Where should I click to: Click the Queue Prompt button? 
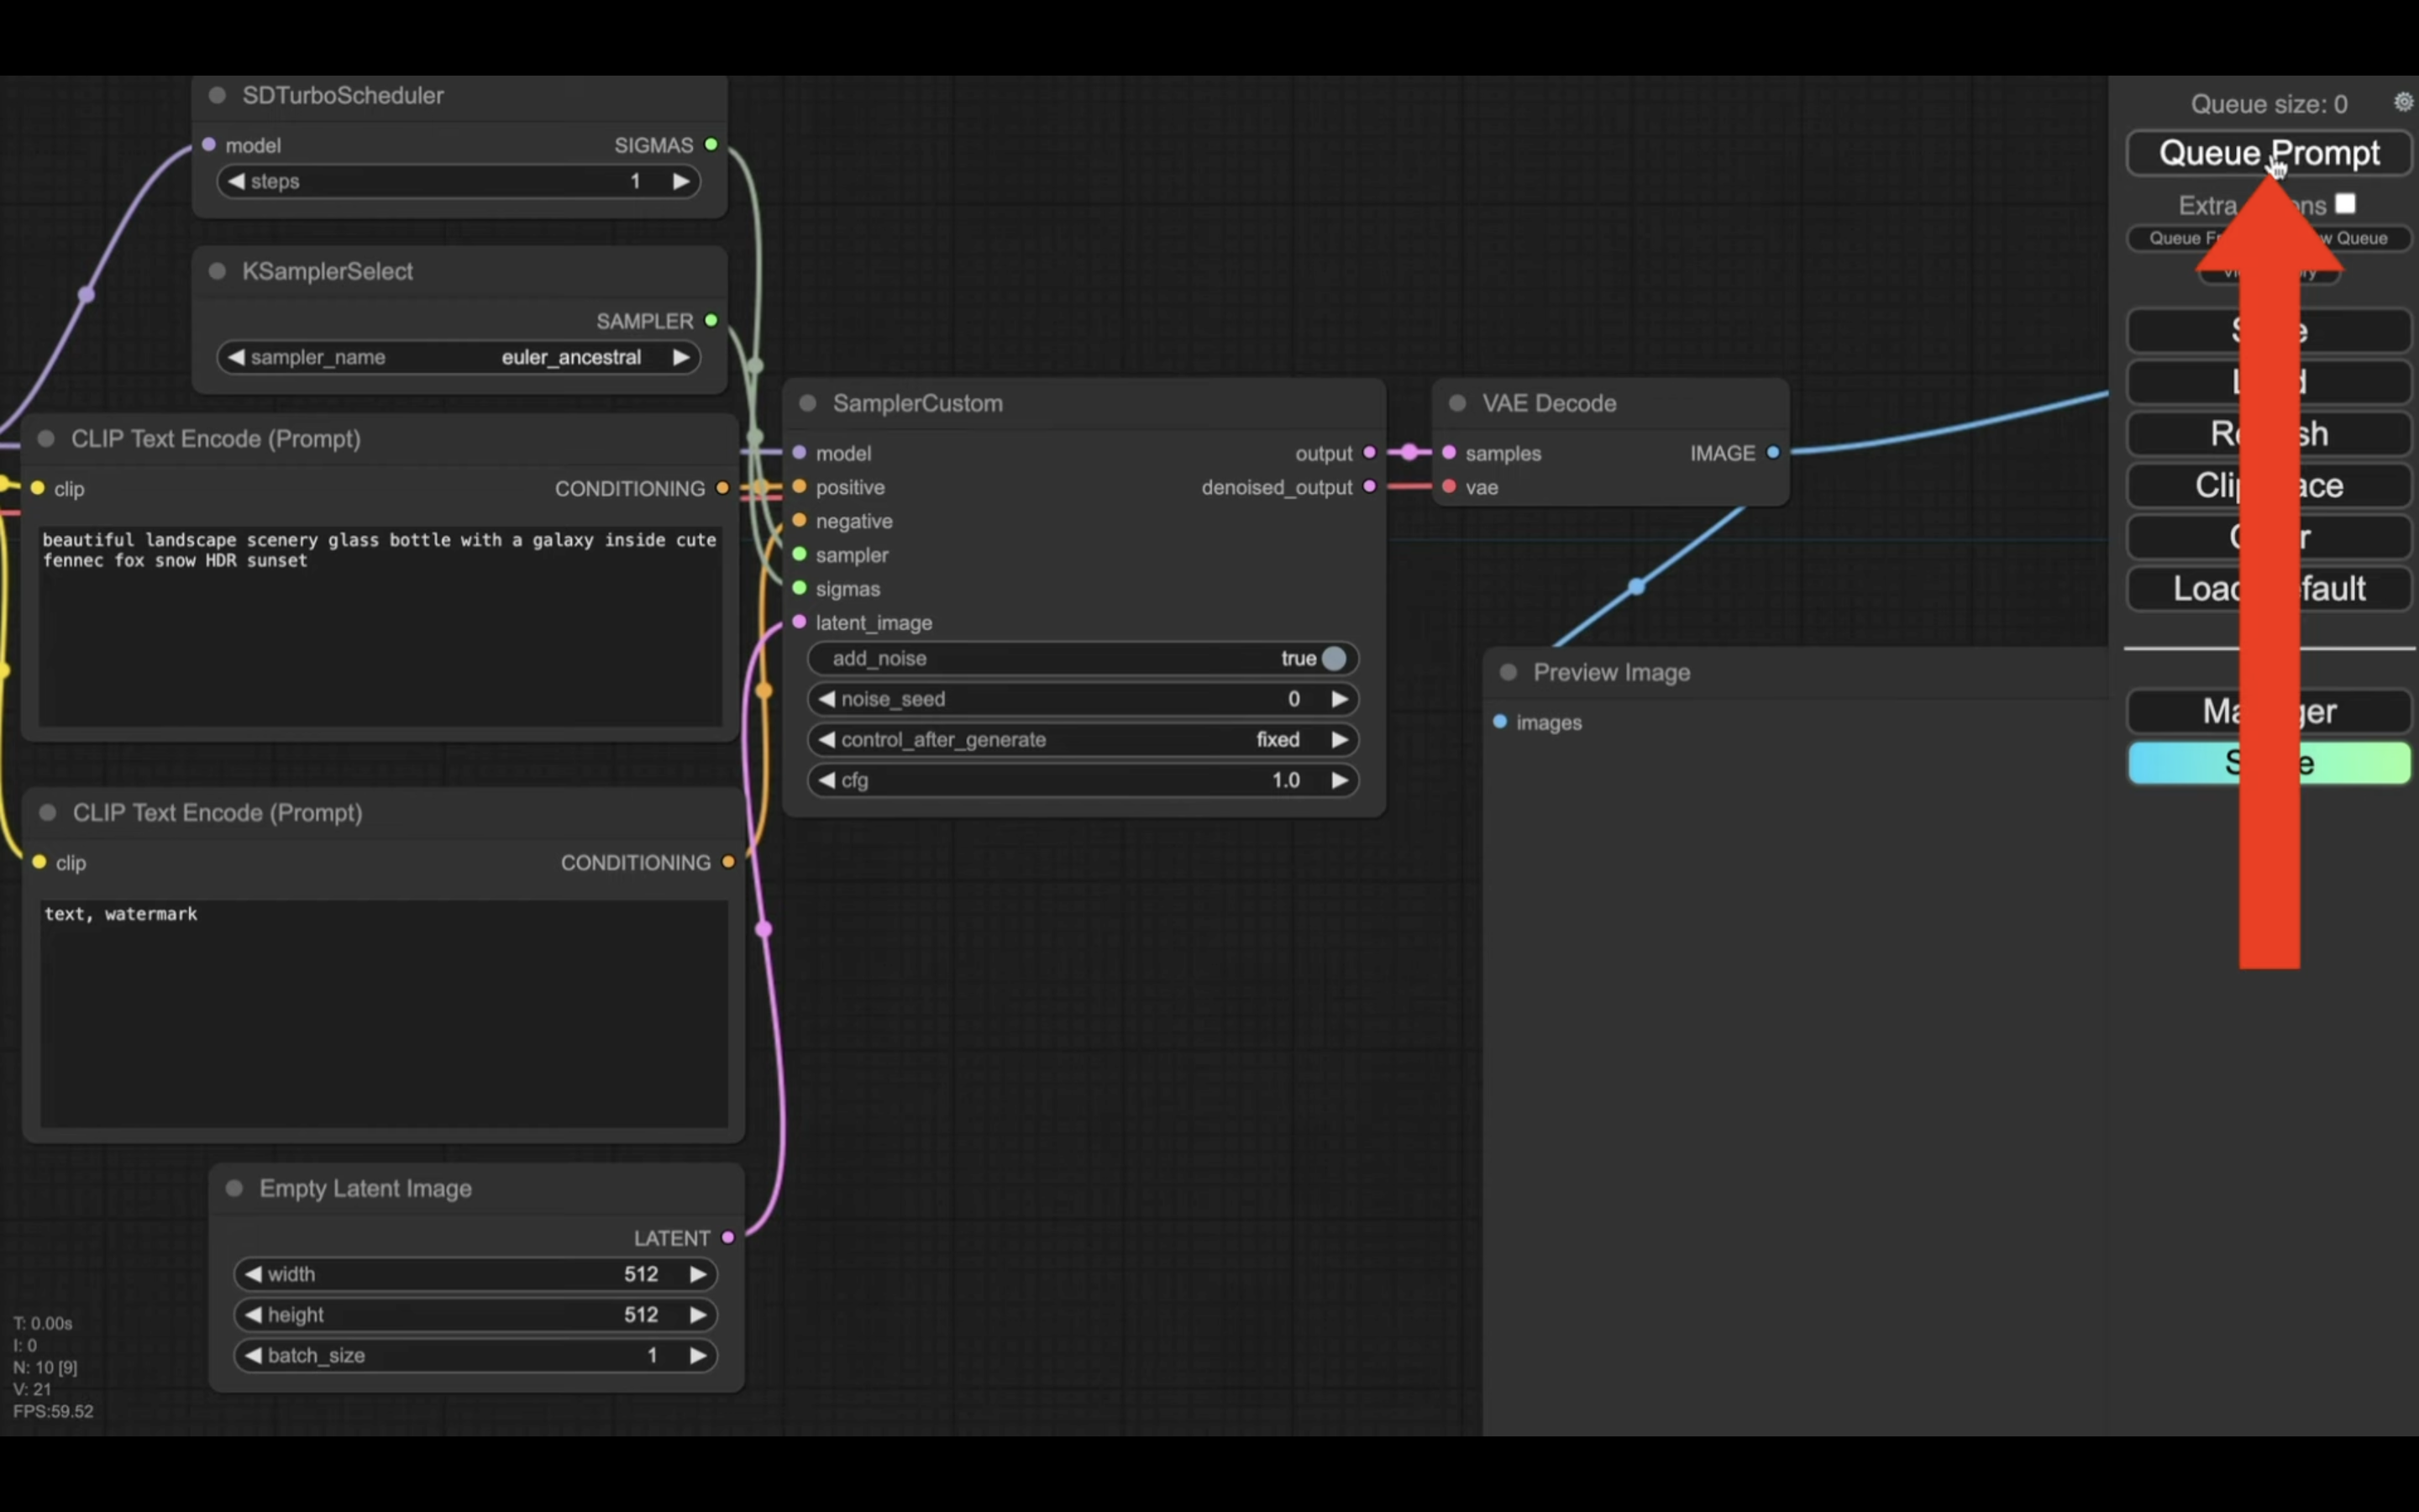2269,153
